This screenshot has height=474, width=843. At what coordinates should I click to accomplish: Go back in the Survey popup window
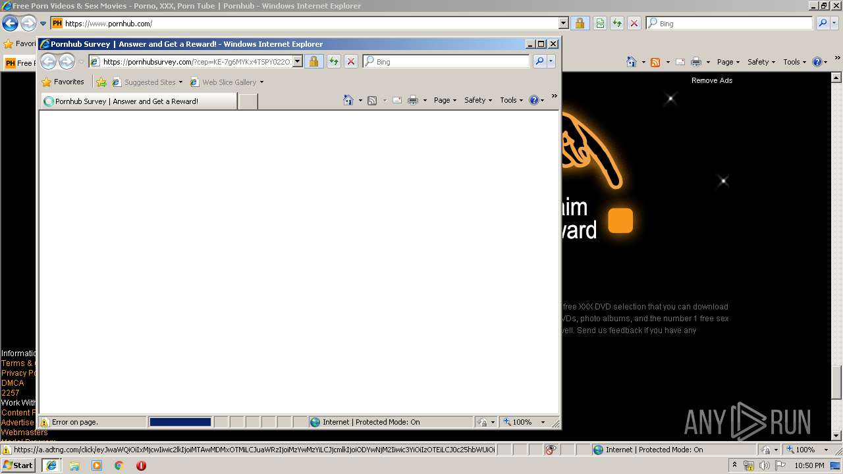(48, 61)
